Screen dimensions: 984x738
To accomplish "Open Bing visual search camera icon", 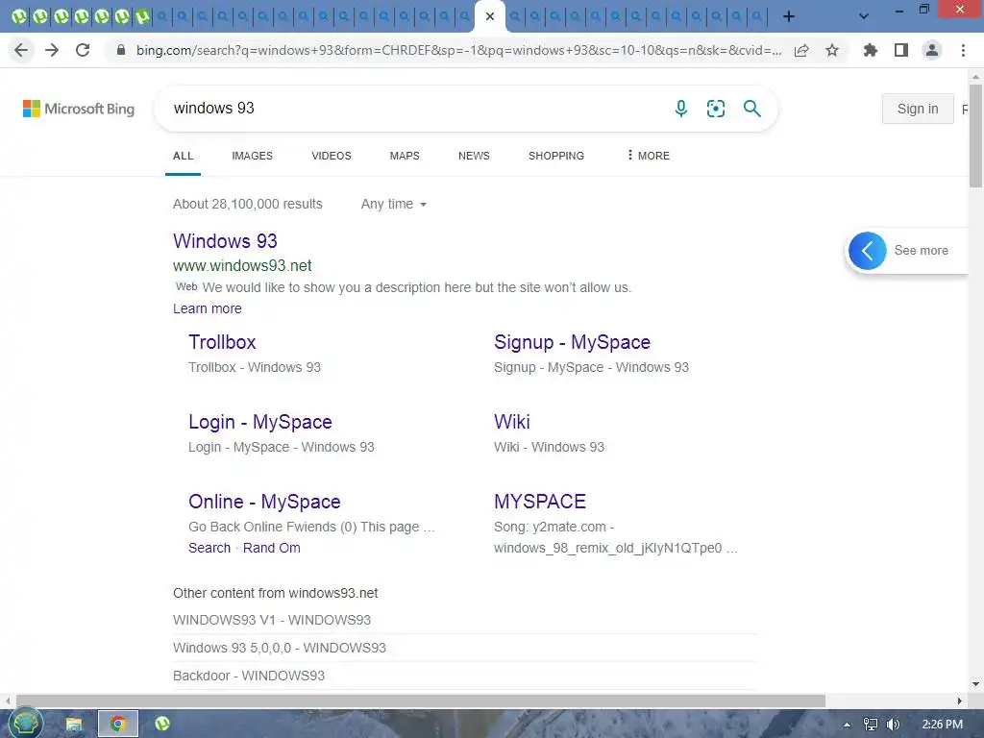I will [716, 109].
